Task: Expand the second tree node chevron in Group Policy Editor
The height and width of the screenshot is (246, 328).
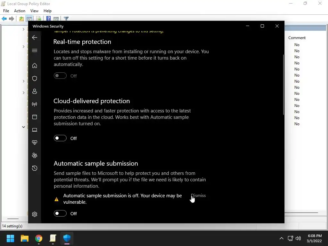Action: [23, 46]
